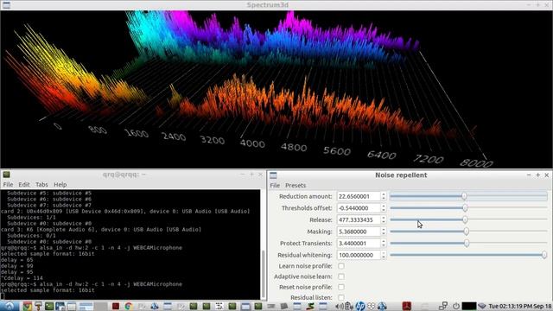Launch Google Chrome from the panel launcher
The image size is (553, 311).
(x=27, y=306)
